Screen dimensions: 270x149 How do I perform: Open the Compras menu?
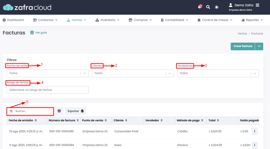tap(140, 20)
